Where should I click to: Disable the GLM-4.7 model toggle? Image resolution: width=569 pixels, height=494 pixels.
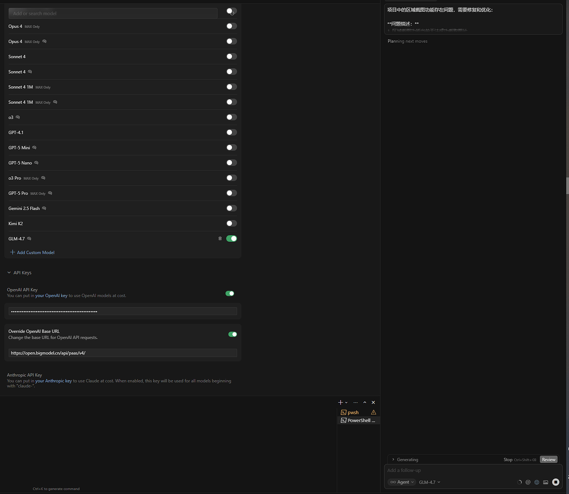232,239
